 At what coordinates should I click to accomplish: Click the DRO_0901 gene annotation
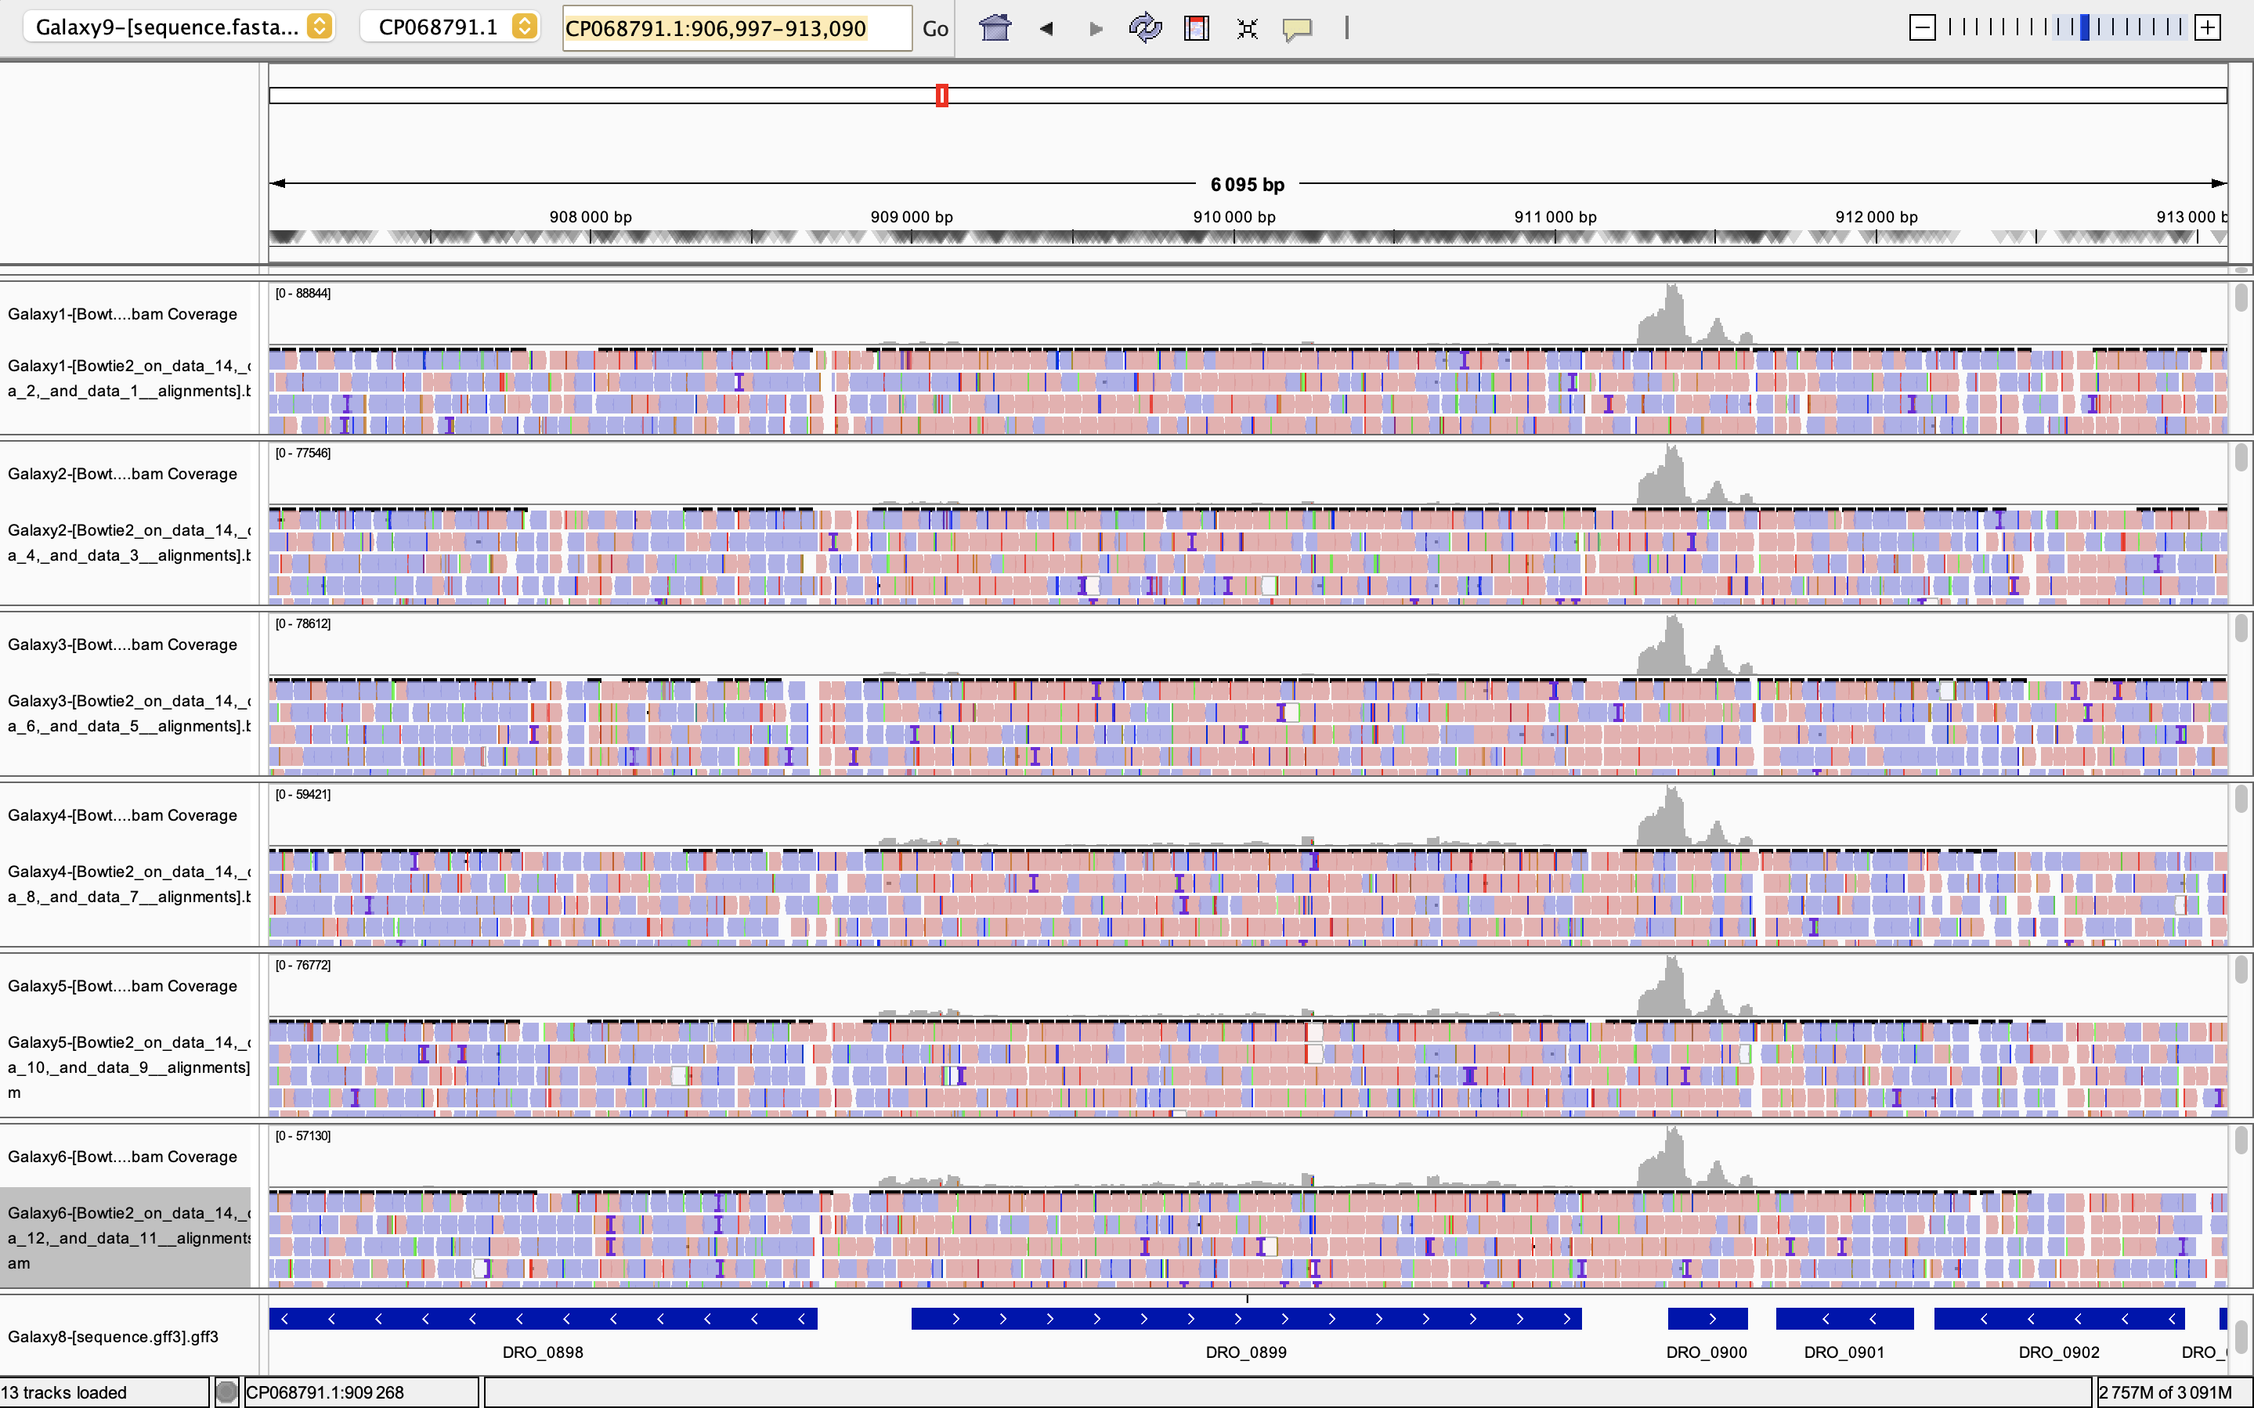pyautogui.click(x=1844, y=1319)
